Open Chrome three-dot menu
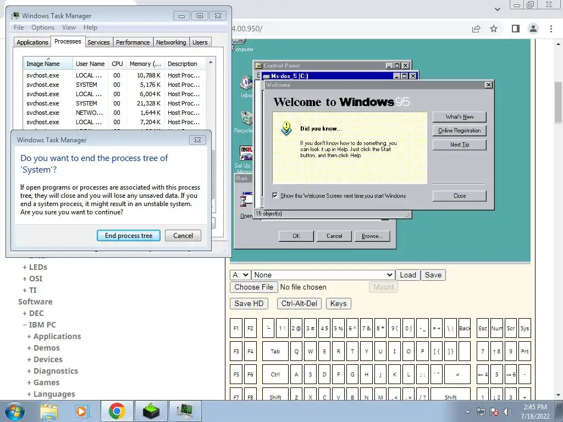The width and height of the screenshot is (563, 422). click(551, 29)
